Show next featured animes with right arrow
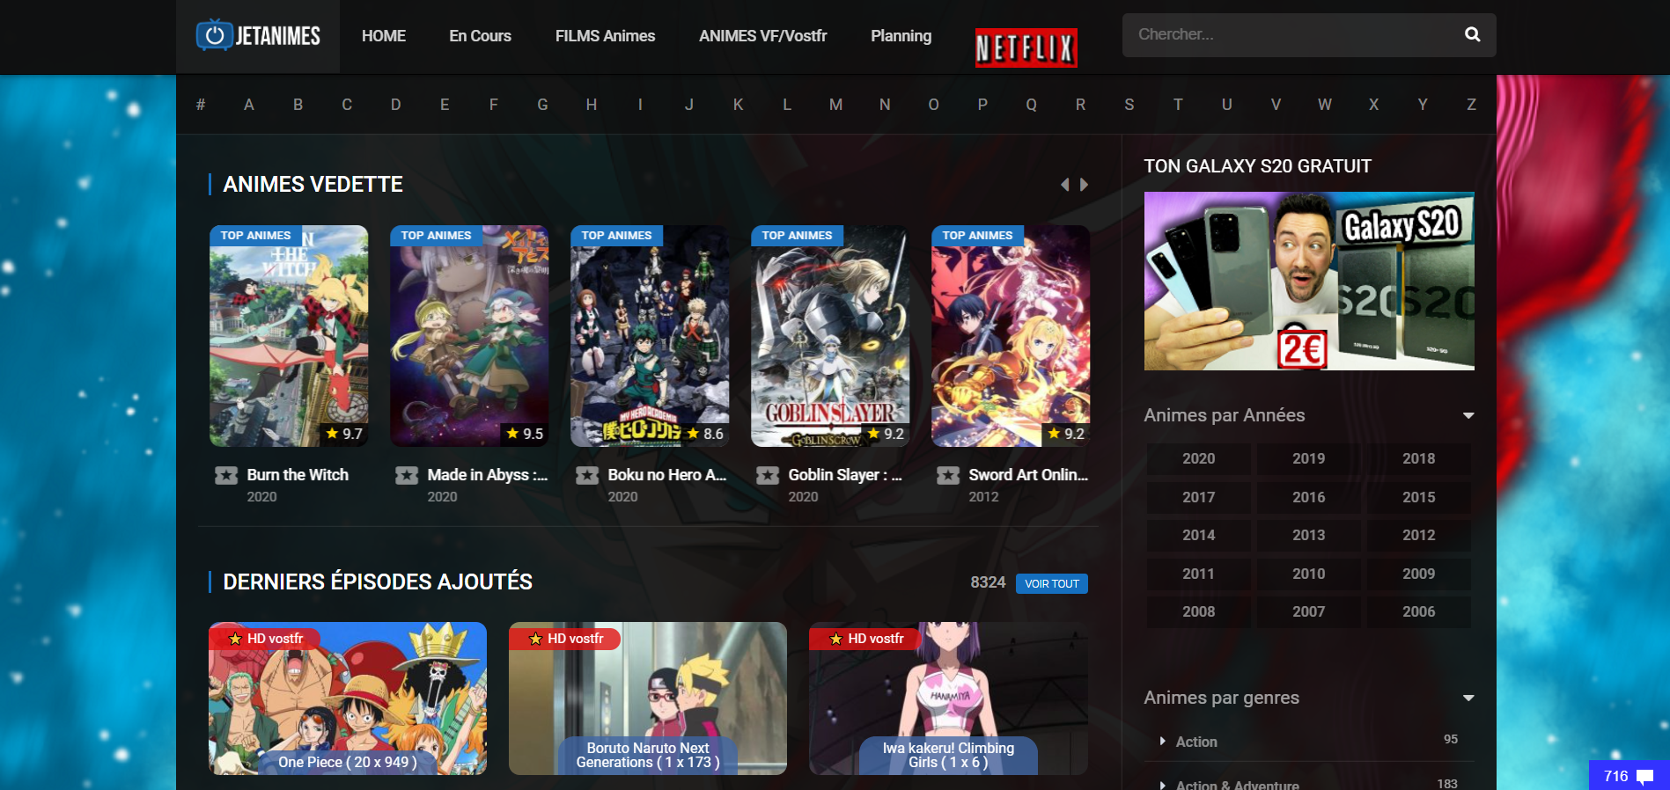The height and width of the screenshot is (790, 1670). (1085, 184)
